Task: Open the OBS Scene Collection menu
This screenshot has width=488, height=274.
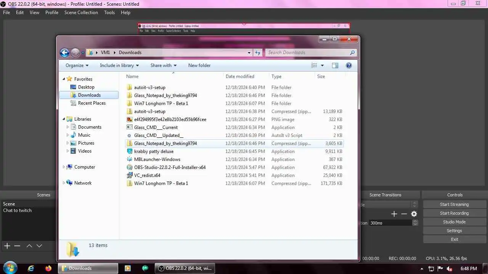Action: pyautogui.click(x=81, y=13)
